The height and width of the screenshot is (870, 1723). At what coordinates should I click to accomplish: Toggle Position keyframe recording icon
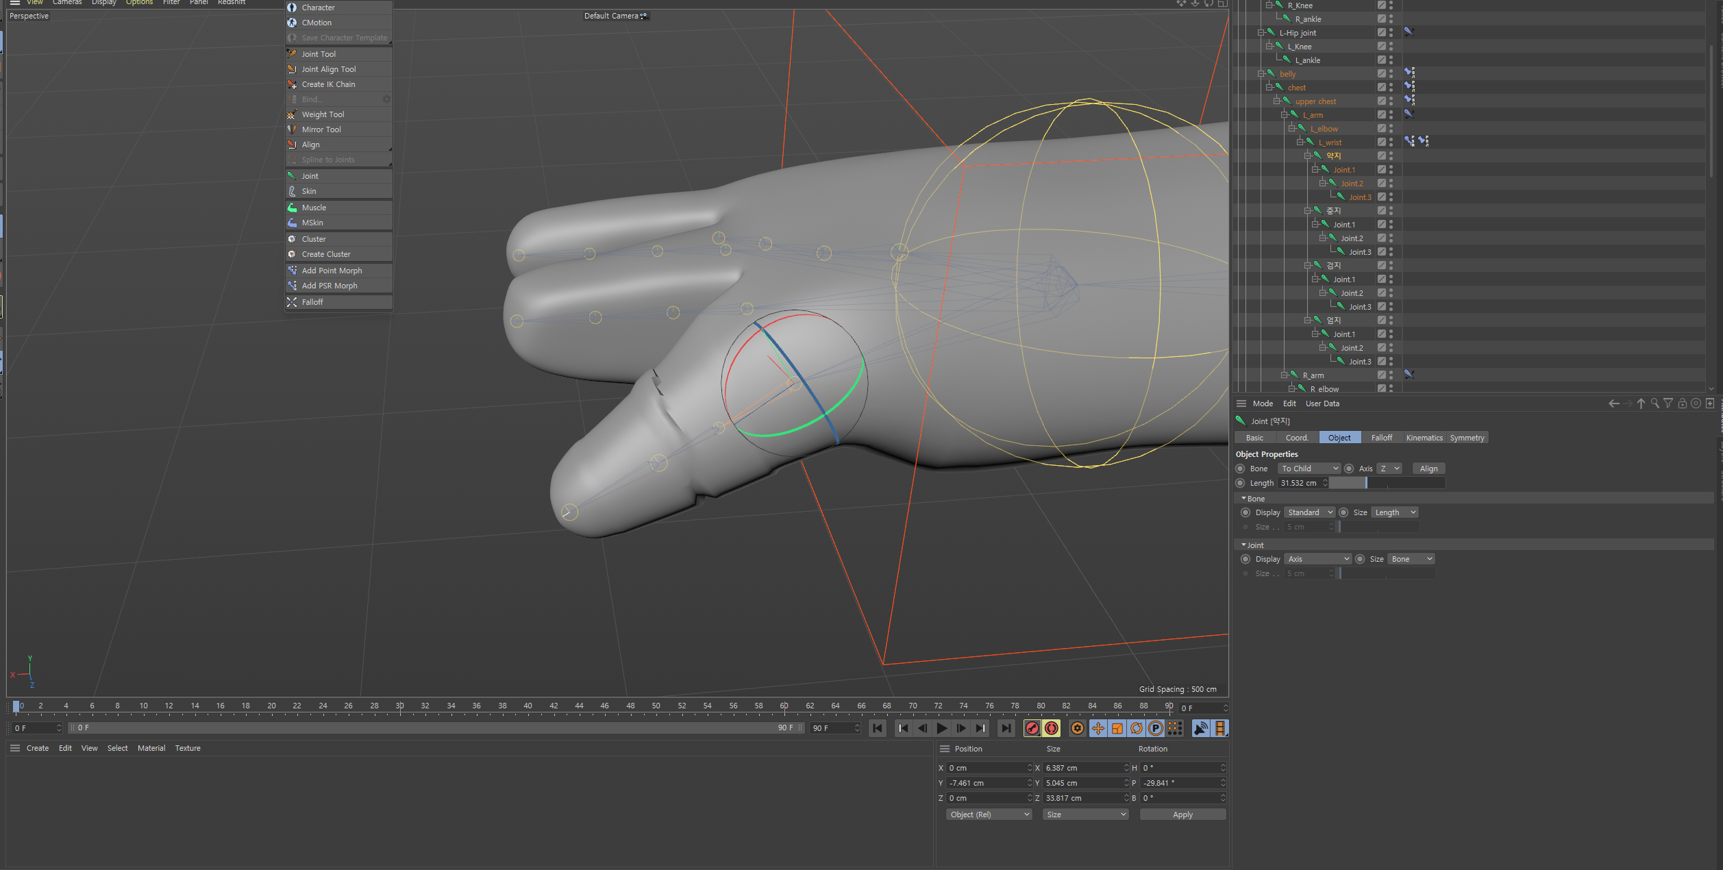(1098, 728)
